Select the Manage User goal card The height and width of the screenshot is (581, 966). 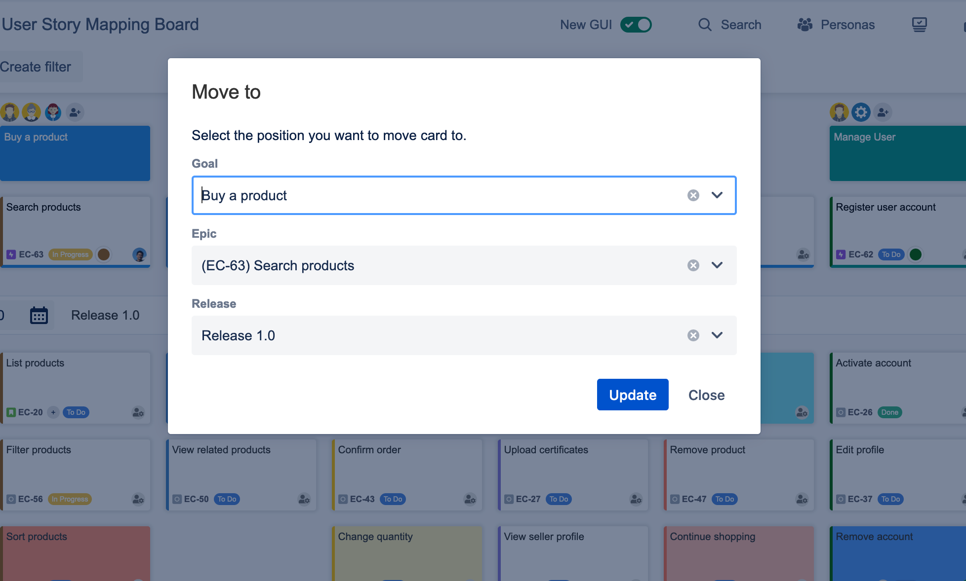(x=897, y=153)
